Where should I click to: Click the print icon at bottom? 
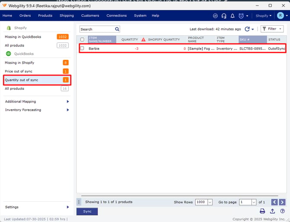click(x=262, y=211)
